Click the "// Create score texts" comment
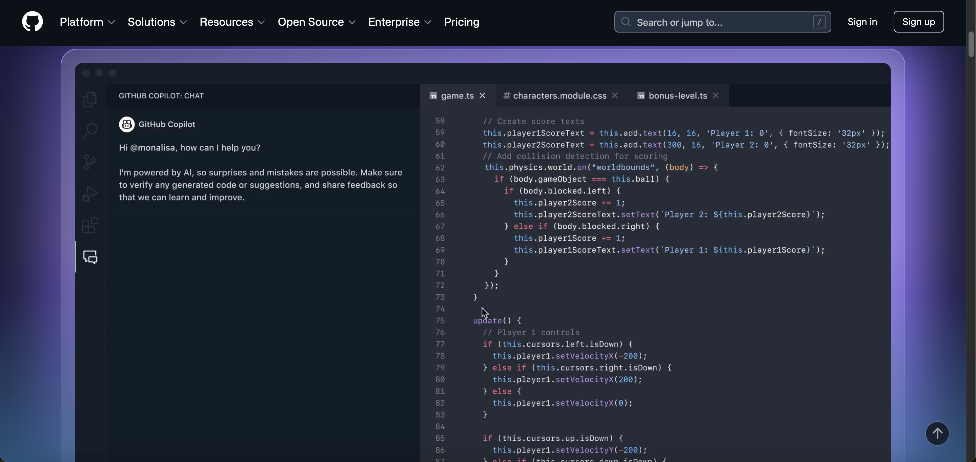976x462 pixels. point(533,121)
